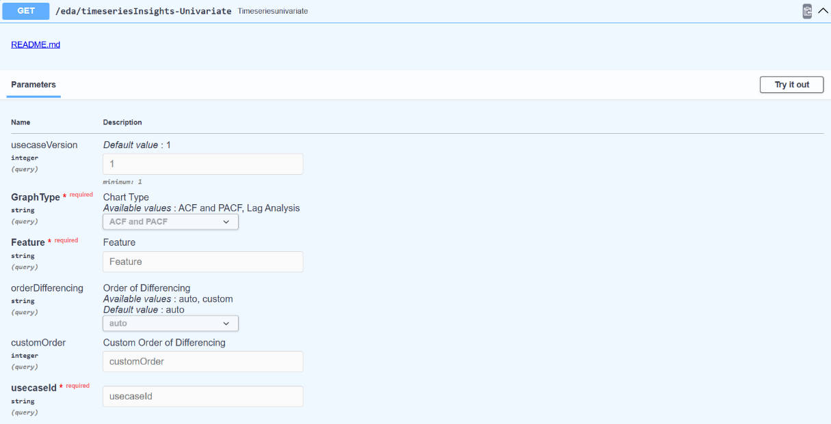
Task: Copy endpoint path with the clipboard icon
Action: (807, 11)
